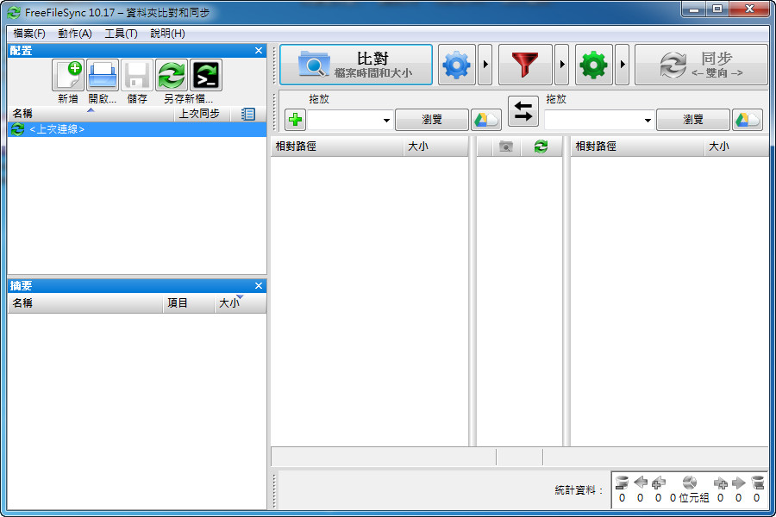The image size is (776, 517).
Task: Click the update-right arrow statistics icon
Action: click(x=738, y=483)
